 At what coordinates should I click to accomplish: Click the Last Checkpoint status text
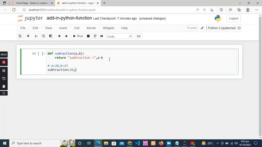click(x=115, y=18)
